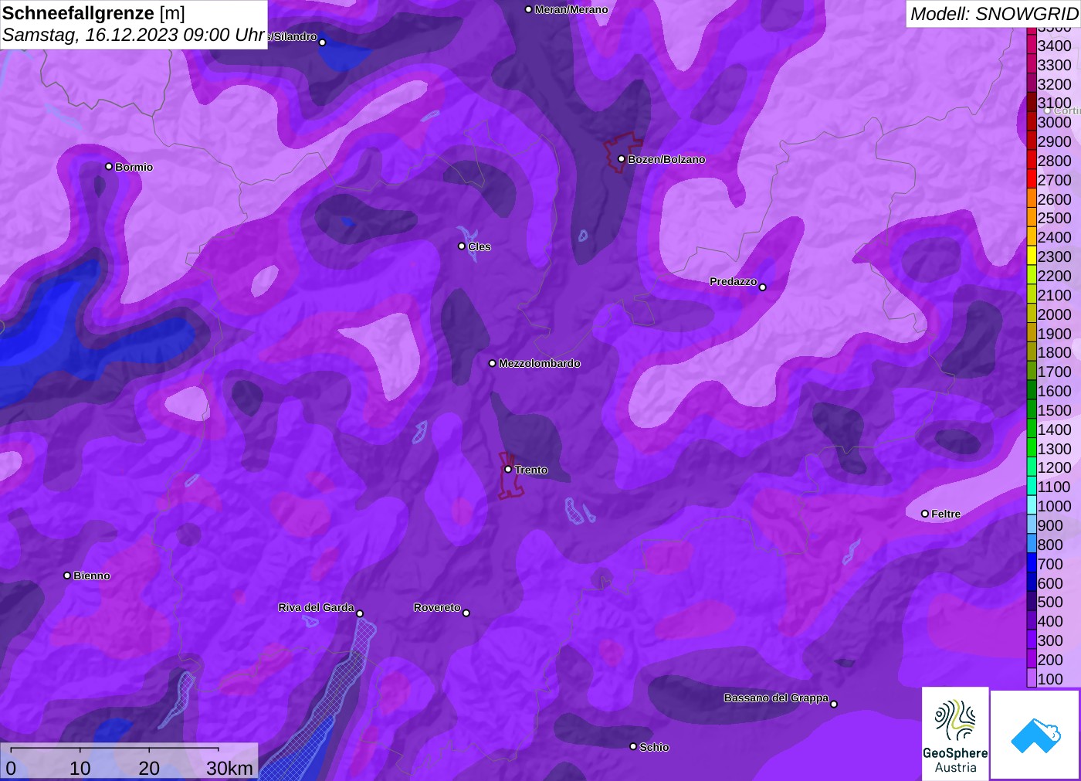This screenshot has width=1081, height=781.
Task: Click the 0 mark on scale bar
Action: (11, 768)
